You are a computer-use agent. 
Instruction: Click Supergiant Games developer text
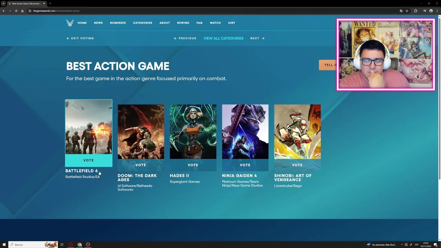185,182
